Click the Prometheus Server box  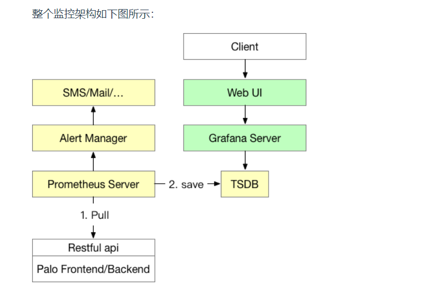[94, 184]
